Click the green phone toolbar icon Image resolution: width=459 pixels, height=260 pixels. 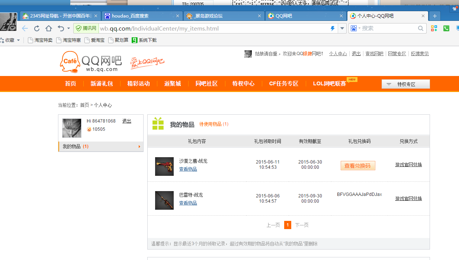446,28
